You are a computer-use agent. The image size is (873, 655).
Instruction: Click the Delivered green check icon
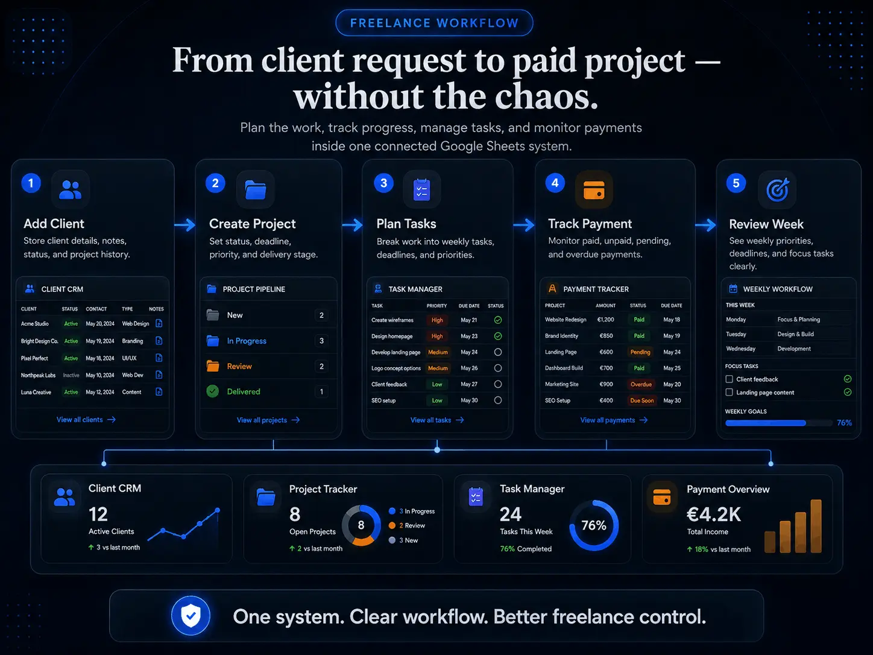[213, 391]
